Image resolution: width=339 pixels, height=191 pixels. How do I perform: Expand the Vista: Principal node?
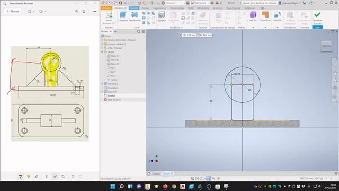(x=102, y=48)
